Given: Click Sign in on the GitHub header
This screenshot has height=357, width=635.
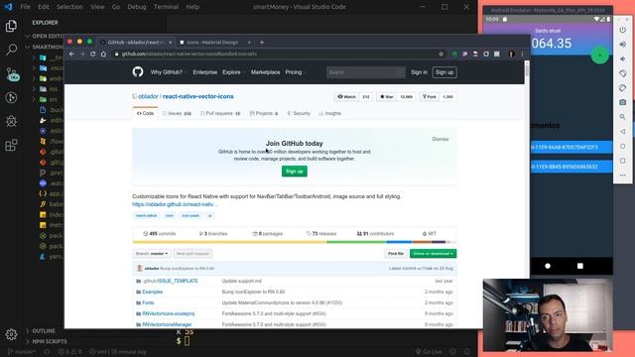Looking at the screenshot, I should point(419,72).
